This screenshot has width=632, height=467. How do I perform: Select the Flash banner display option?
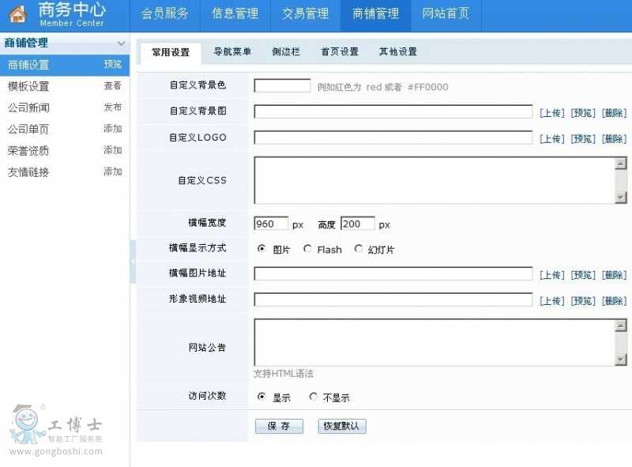pyautogui.click(x=307, y=249)
